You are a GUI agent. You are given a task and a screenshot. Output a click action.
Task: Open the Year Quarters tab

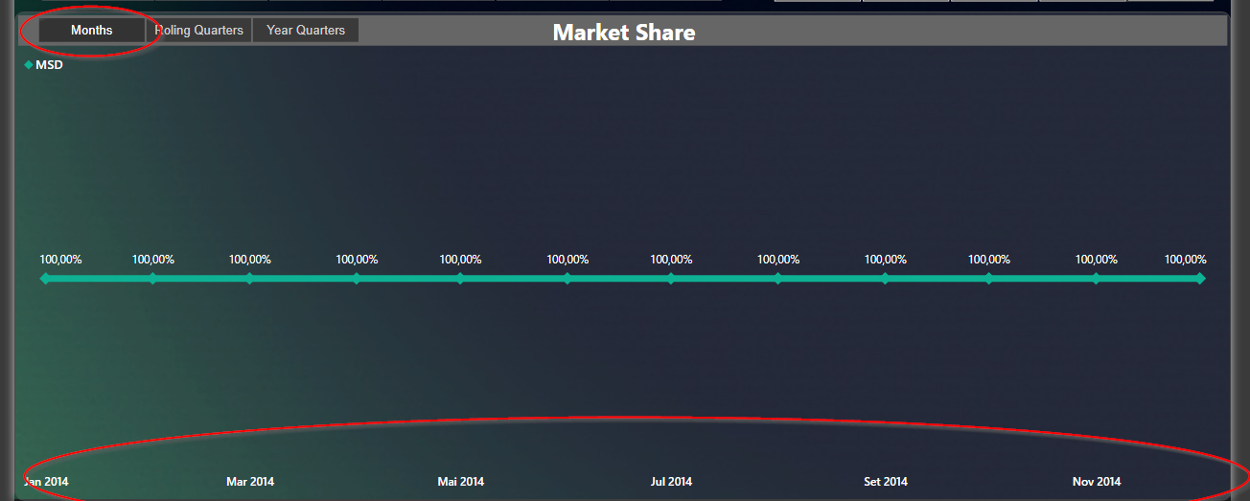point(306,31)
